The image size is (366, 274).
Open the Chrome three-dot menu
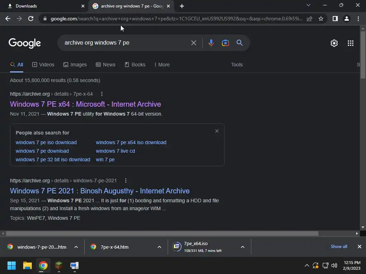tap(358, 19)
